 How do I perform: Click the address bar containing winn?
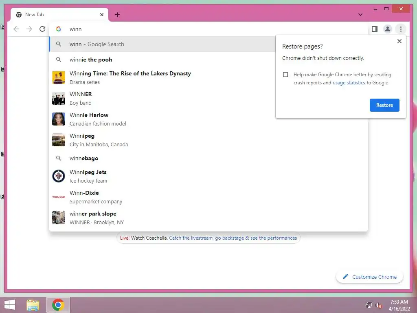point(209,29)
